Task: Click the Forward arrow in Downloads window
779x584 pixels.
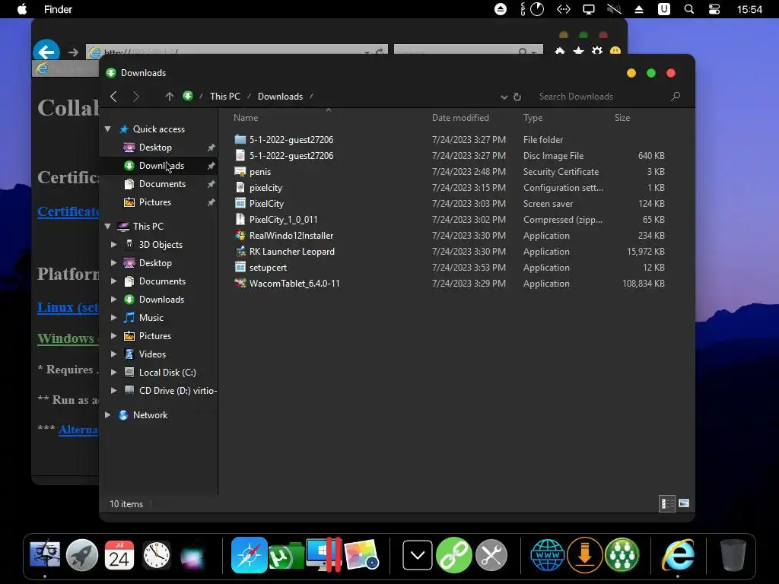Action: [x=135, y=97]
